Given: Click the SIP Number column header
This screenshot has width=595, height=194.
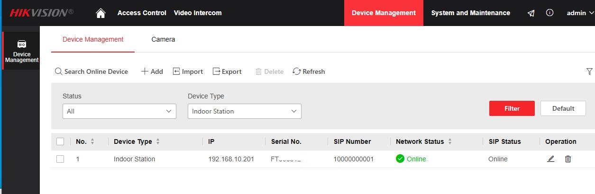Looking at the screenshot, I should (352, 141).
